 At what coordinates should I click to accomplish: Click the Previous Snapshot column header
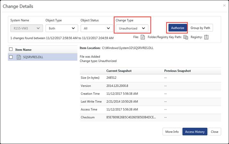pos(177,71)
